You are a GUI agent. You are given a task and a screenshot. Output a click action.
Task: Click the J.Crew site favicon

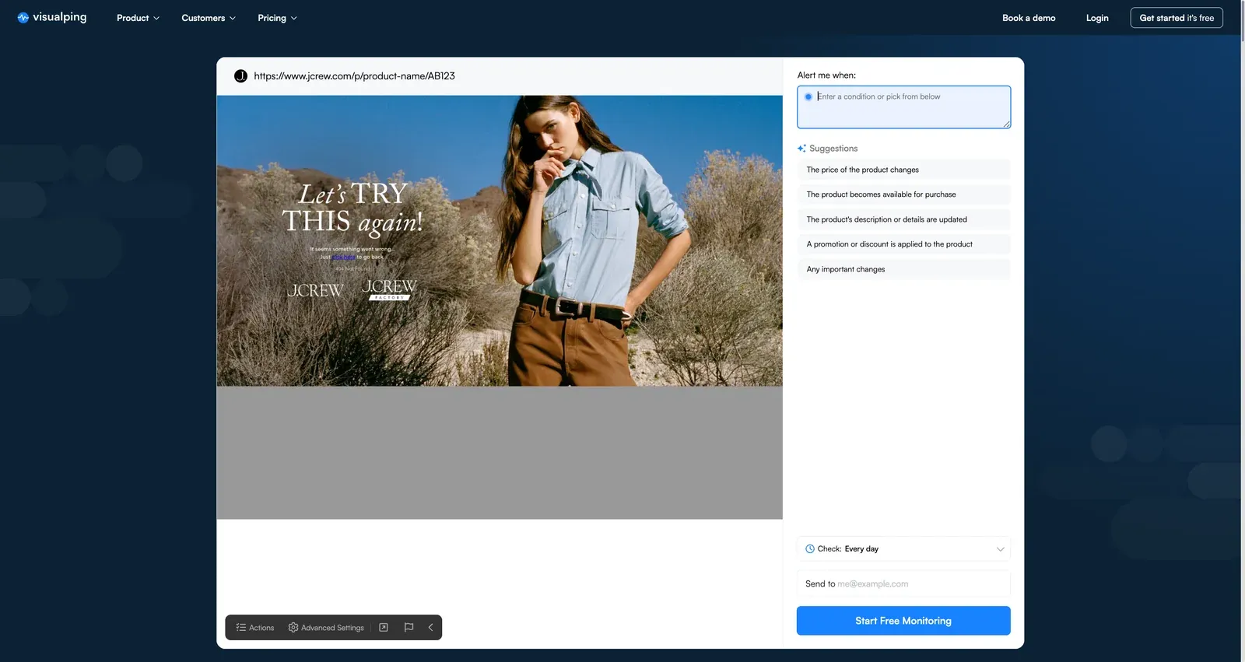(x=240, y=76)
